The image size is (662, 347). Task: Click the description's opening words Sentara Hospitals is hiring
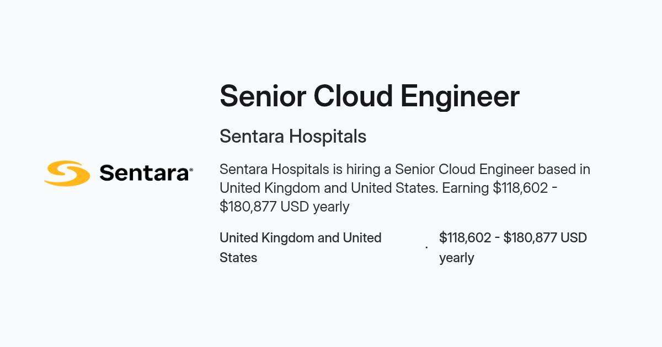298,169
